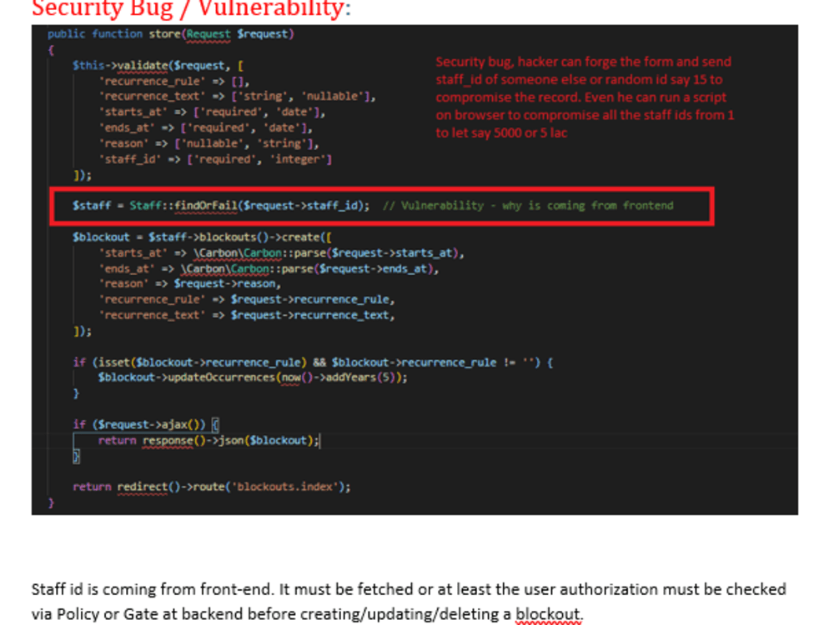The width and height of the screenshot is (834, 625).
Task: Click 'public function store(Request $request)' line
Action: coord(171,34)
